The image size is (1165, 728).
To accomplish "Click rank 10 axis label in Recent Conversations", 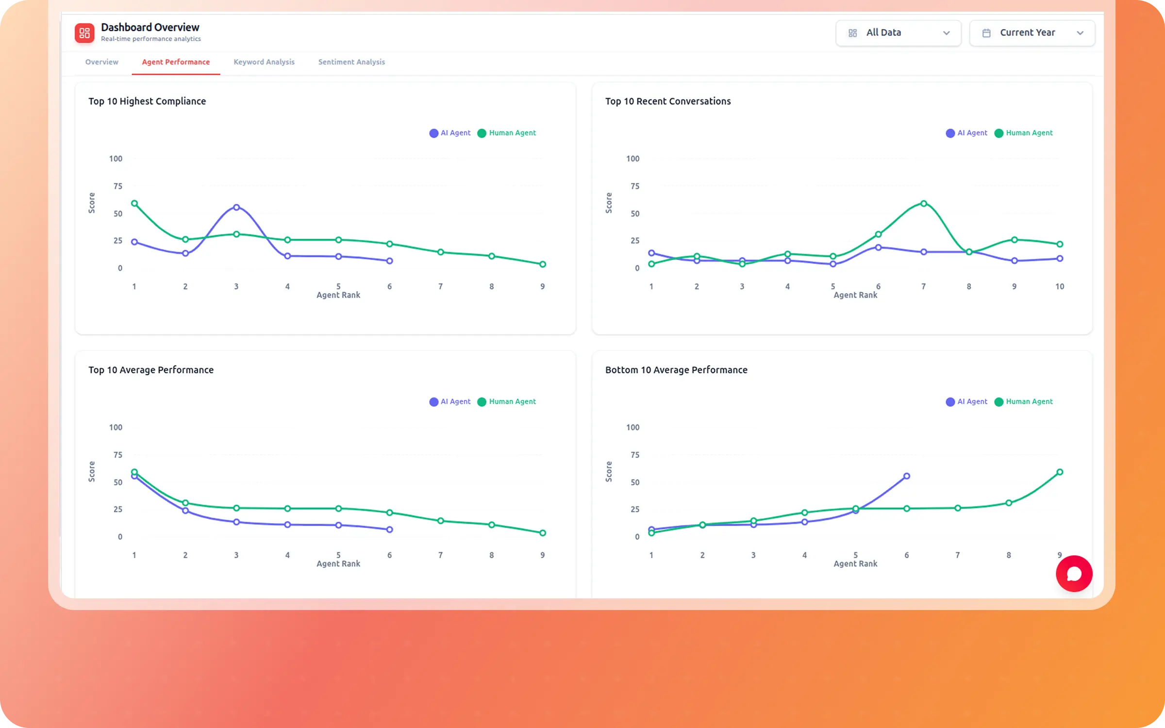I will (x=1060, y=287).
